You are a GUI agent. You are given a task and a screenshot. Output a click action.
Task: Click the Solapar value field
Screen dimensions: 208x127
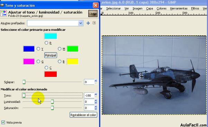[89, 82]
